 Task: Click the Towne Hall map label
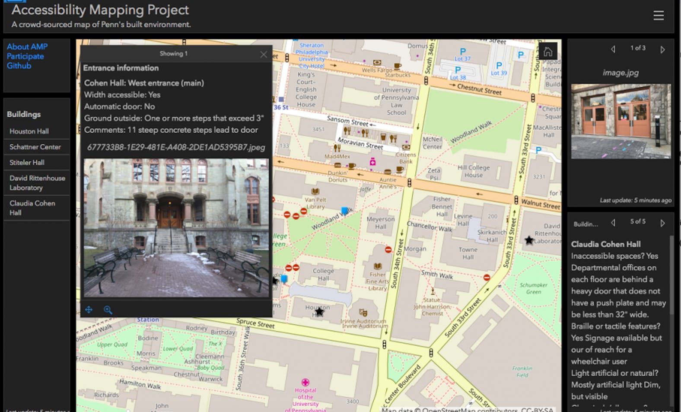[468, 253]
